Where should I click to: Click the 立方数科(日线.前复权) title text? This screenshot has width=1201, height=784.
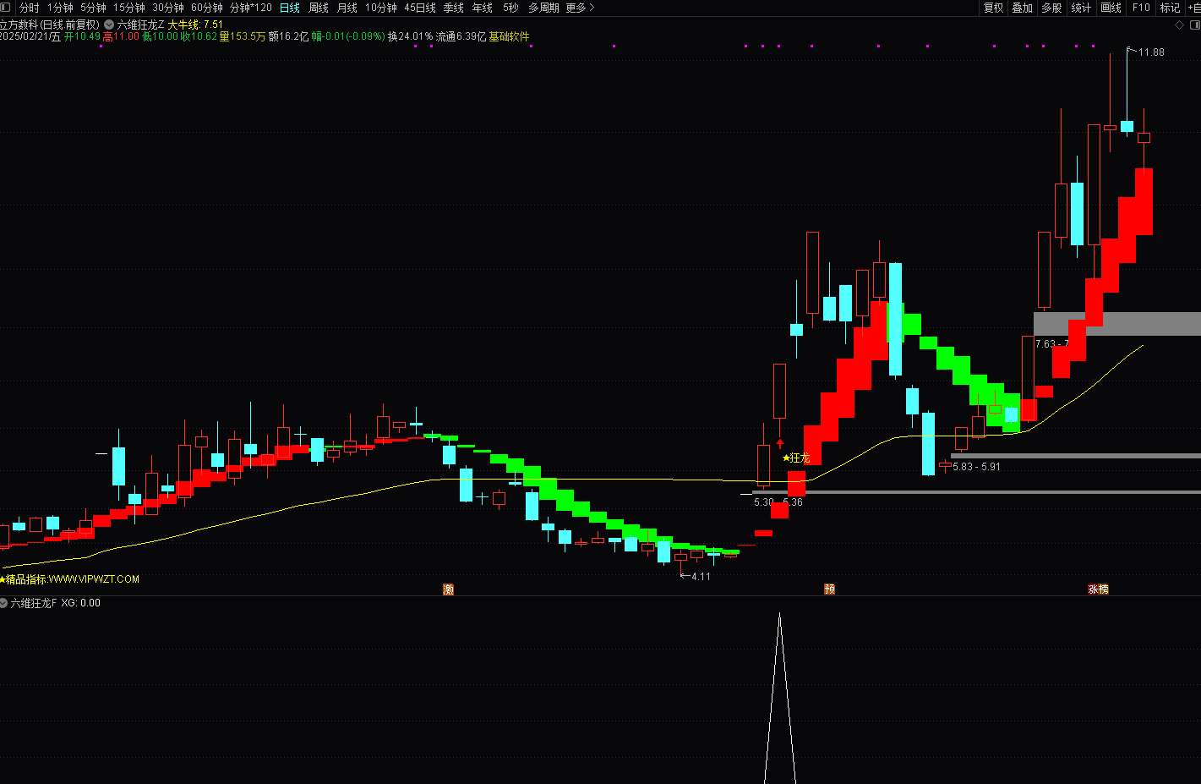(x=50, y=25)
